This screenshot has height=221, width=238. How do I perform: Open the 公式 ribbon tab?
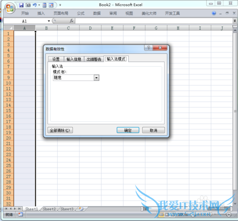pyautogui.click(x=81, y=13)
